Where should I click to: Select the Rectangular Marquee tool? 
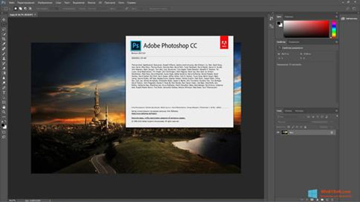pos(4,24)
